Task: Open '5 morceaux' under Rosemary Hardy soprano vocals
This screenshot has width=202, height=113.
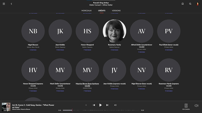Action: [169, 91]
